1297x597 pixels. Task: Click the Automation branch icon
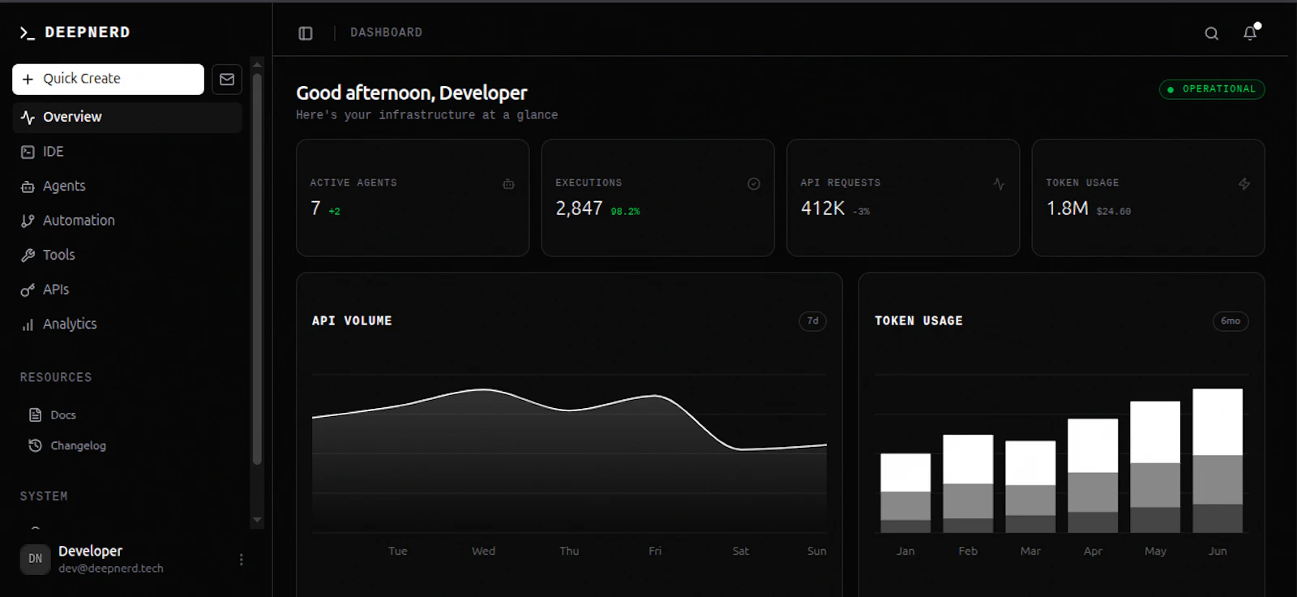[x=28, y=221]
